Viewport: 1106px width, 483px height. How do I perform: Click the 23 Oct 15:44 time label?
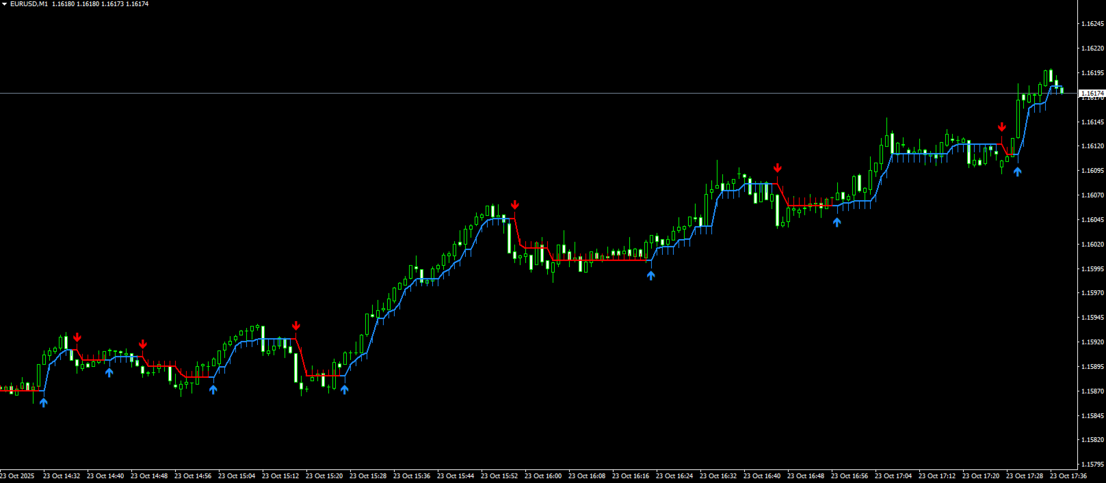[456, 476]
